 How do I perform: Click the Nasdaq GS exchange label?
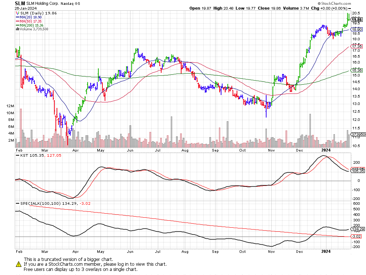click(70, 3)
